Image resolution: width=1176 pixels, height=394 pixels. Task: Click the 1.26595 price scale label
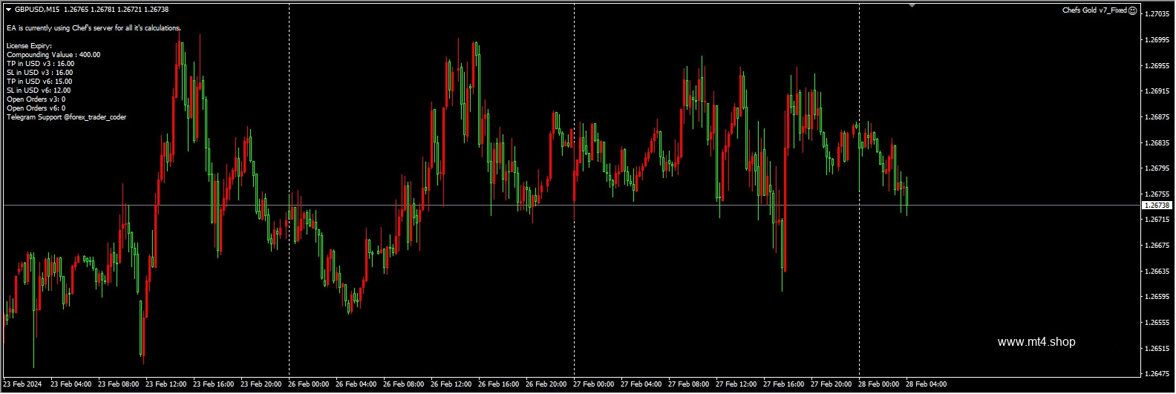1157,297
